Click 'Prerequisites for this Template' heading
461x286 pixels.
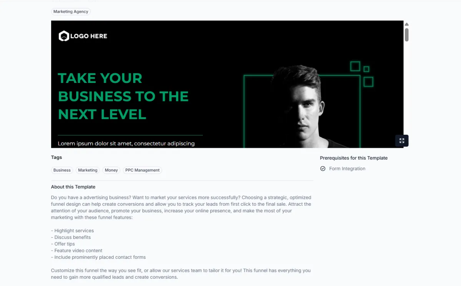(x=354, y=158)
